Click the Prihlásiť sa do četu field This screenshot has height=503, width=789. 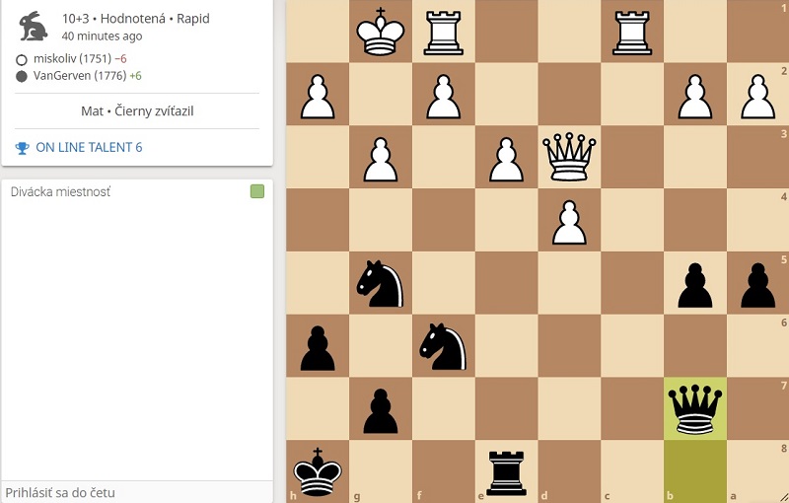[x=137, y=492]
